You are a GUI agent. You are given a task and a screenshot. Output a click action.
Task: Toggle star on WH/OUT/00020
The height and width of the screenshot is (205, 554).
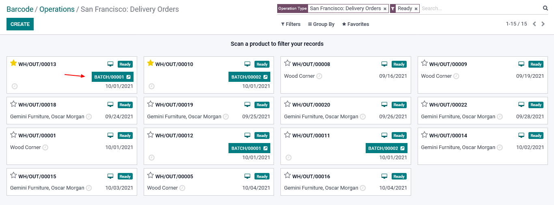(x=287, y=104)
